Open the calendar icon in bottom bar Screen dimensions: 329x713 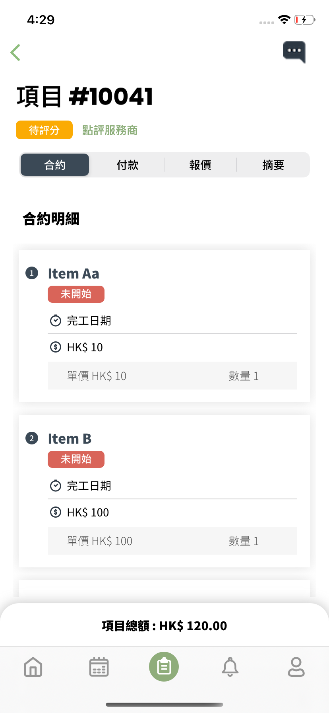coord(99,667)
